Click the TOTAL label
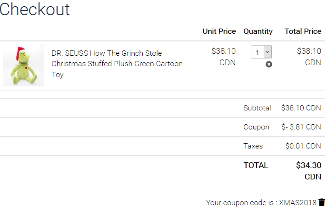Image resolution: width=327 pixels, height=208 pixels. point(256,166)
